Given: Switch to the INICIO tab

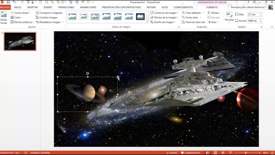Looking at the screenshot, I should point(18,7).
